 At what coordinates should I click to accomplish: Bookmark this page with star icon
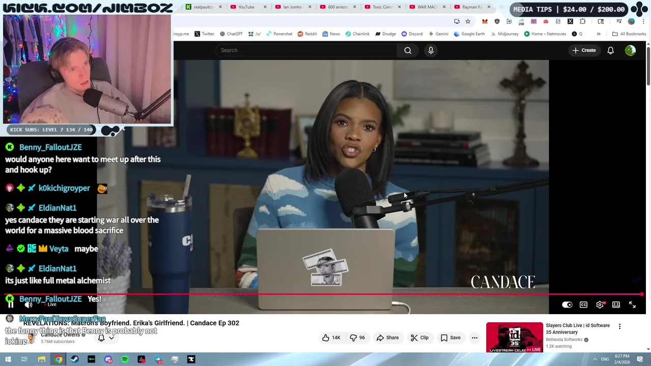coord(468,21)
